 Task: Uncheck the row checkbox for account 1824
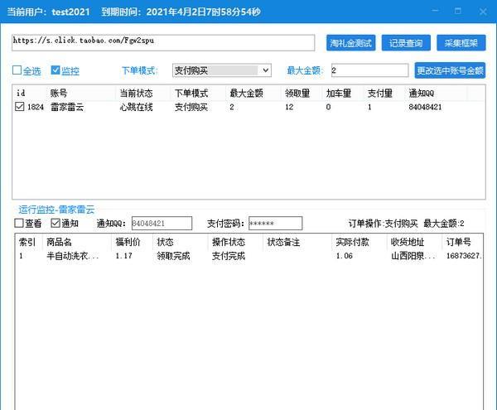click(19, 107)
